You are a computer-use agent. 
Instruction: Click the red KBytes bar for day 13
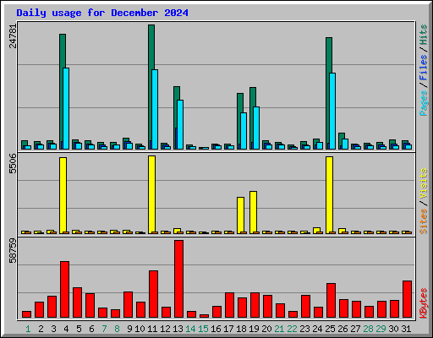click(x=178, y=279)
